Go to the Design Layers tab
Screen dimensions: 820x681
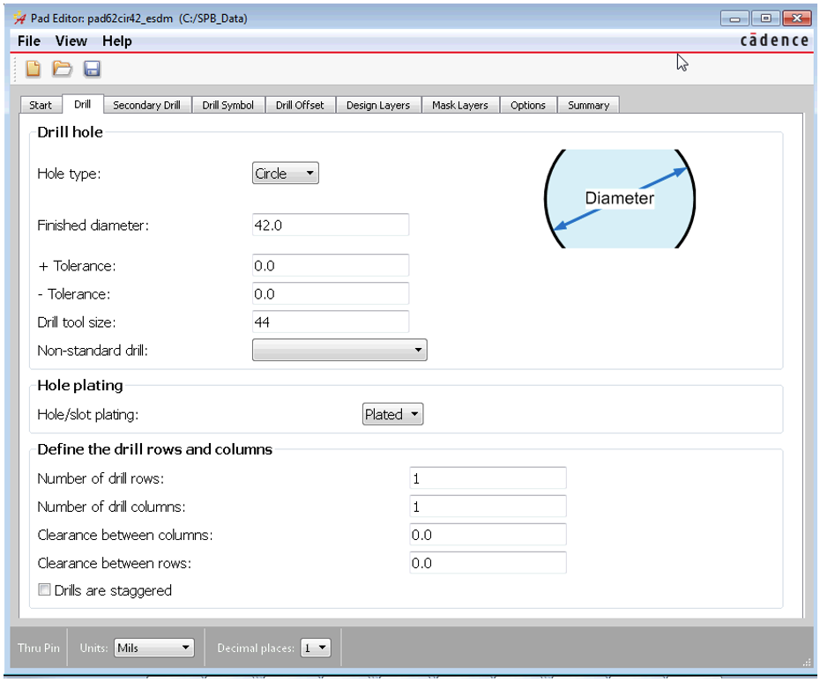coord(377,105)
